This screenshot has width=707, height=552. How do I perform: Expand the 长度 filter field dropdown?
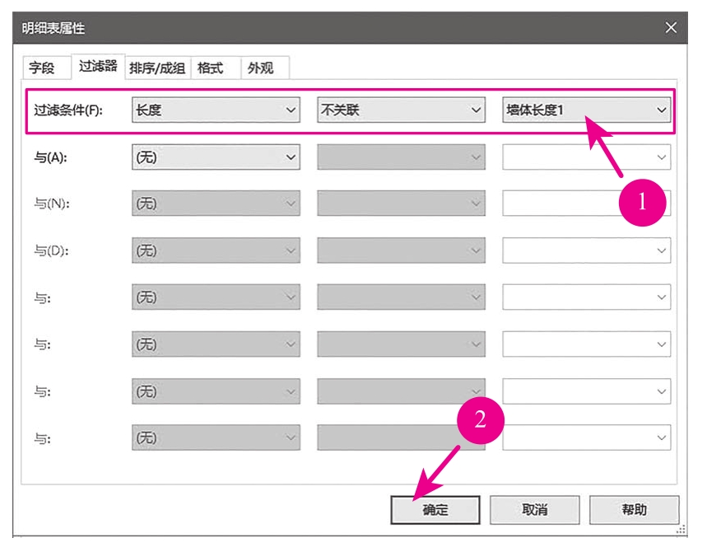216,110
